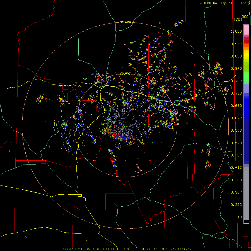Viewport: 251px width, 251px height.
Task: Click the '03:25' timestamp in the caption
Action: pyautogui.click(x=185, y=249)
